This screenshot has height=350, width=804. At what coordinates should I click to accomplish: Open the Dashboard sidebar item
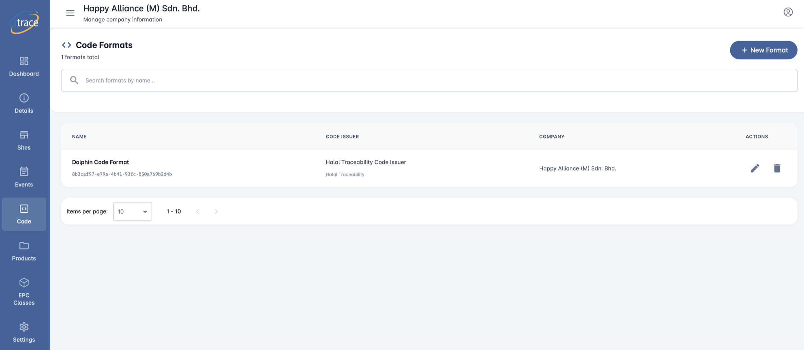[24, 66]
